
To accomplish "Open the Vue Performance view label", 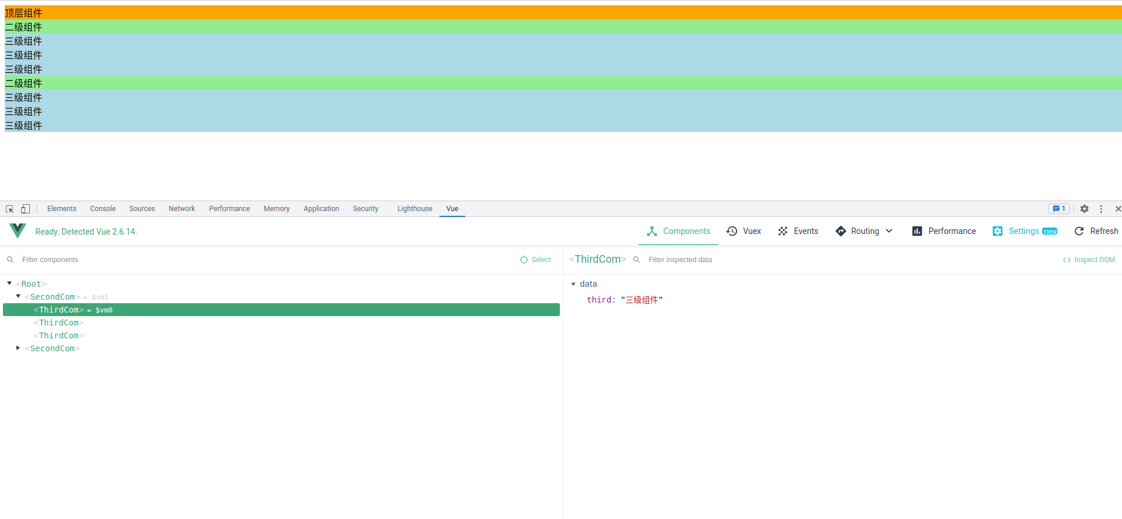I will 952,231.
